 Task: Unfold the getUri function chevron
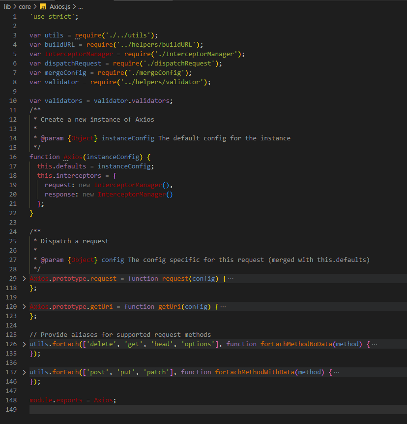click(x=25, y=307)
